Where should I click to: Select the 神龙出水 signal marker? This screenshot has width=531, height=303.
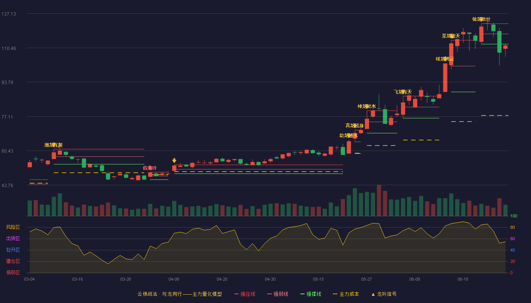point(367,106)
